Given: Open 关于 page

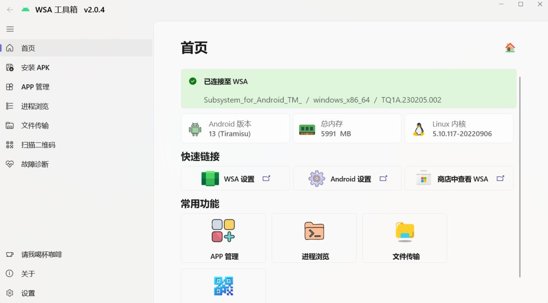Looking at the screenshot, I should tap(76, 274).
